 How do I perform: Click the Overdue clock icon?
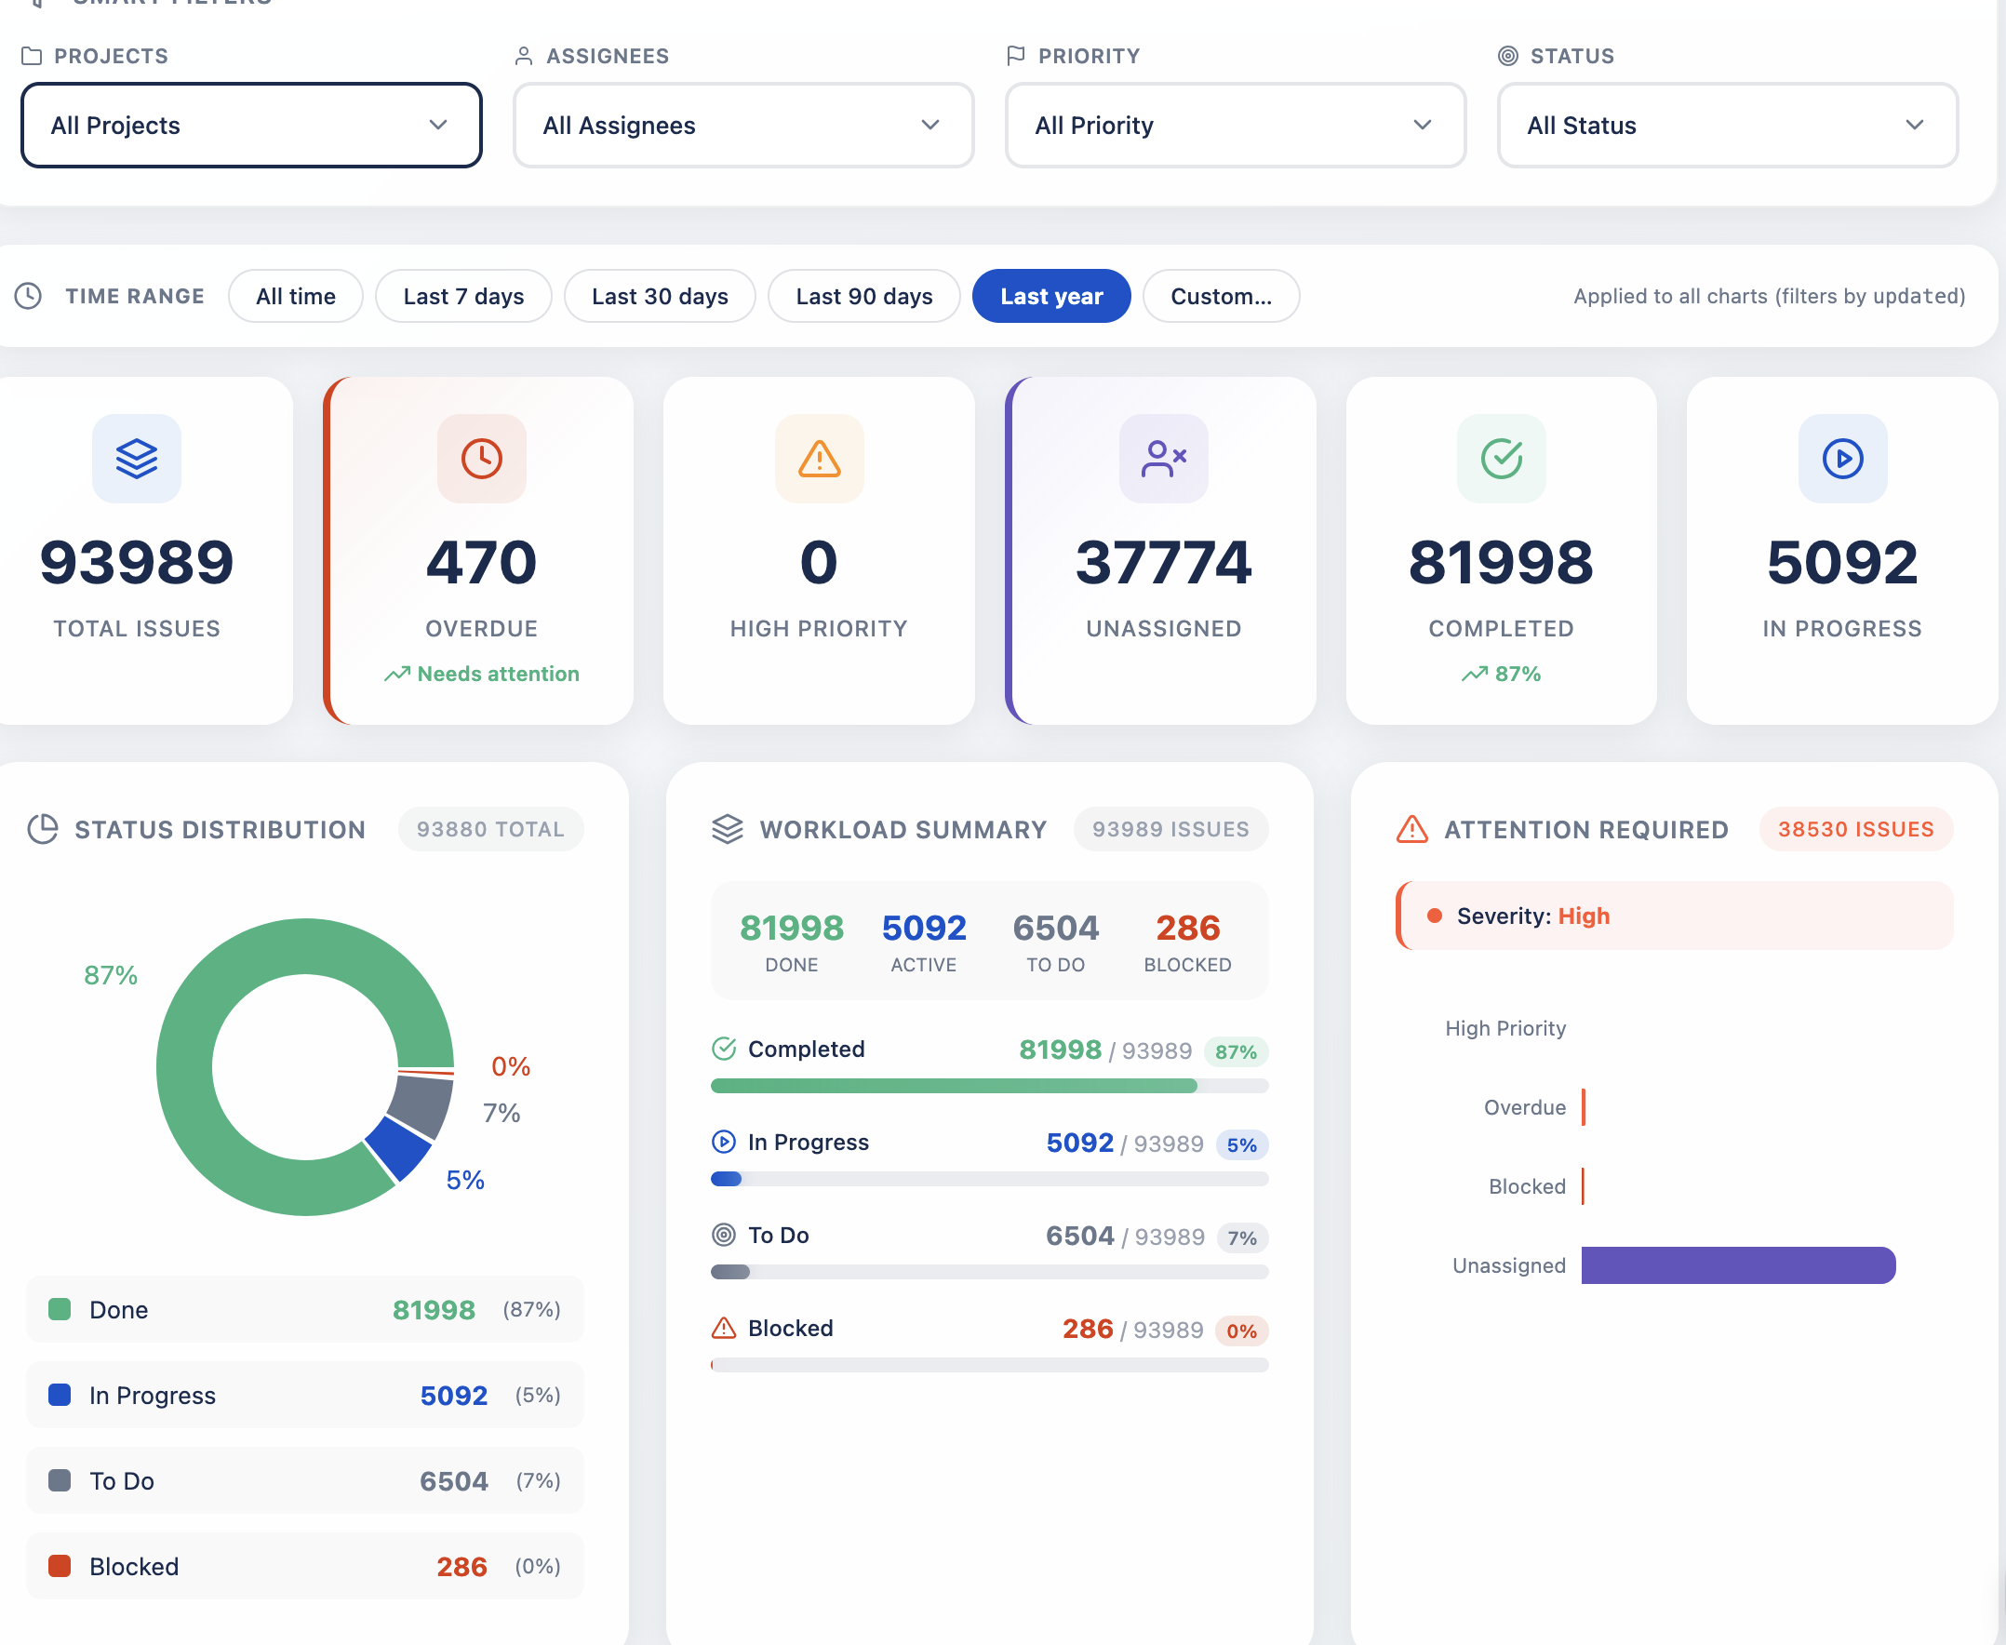coord(481,459)
